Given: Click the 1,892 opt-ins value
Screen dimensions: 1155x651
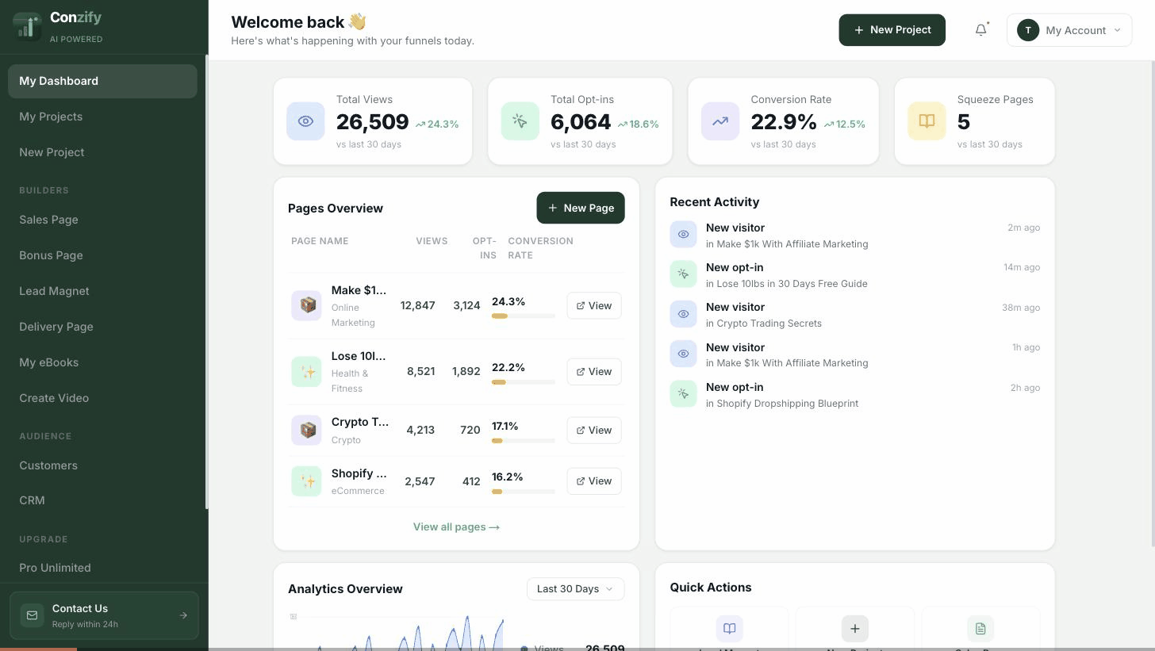Looking at the screenshot, I should point(466,372).
